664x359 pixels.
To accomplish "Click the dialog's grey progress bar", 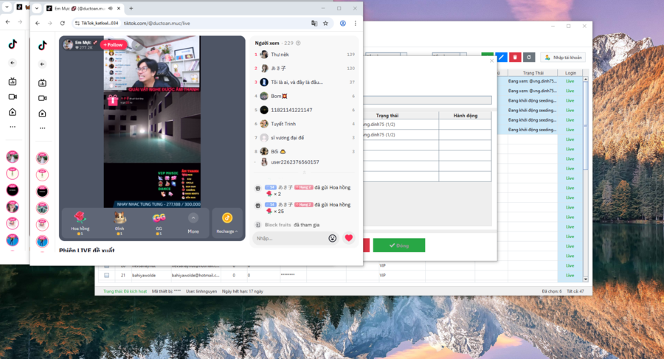I will click(427, 100).
